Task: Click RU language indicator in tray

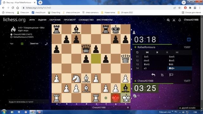Action: click(x=176, y=112)
